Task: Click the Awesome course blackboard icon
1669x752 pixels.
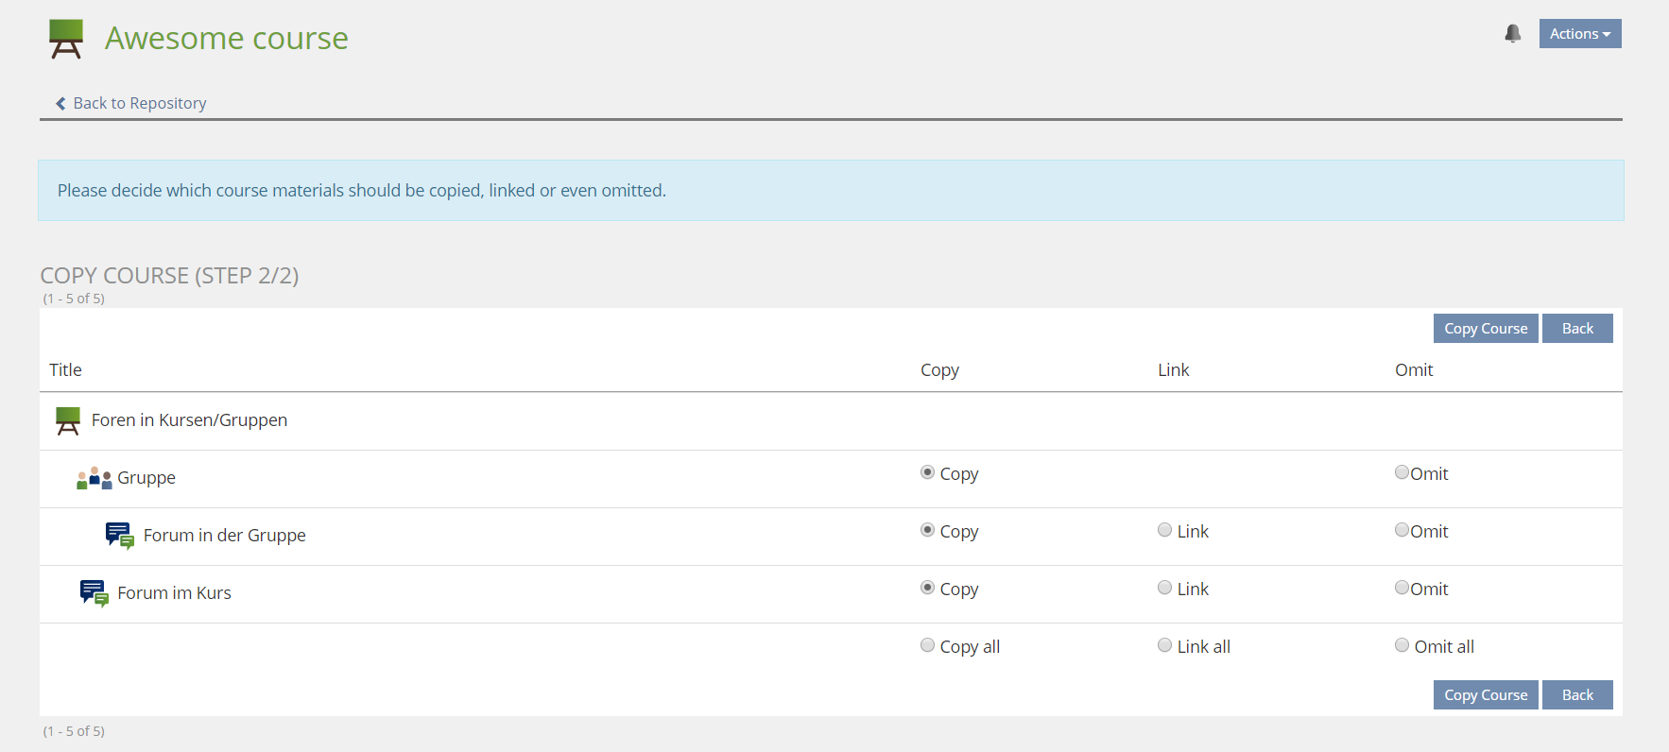Action: click(66, 39)
